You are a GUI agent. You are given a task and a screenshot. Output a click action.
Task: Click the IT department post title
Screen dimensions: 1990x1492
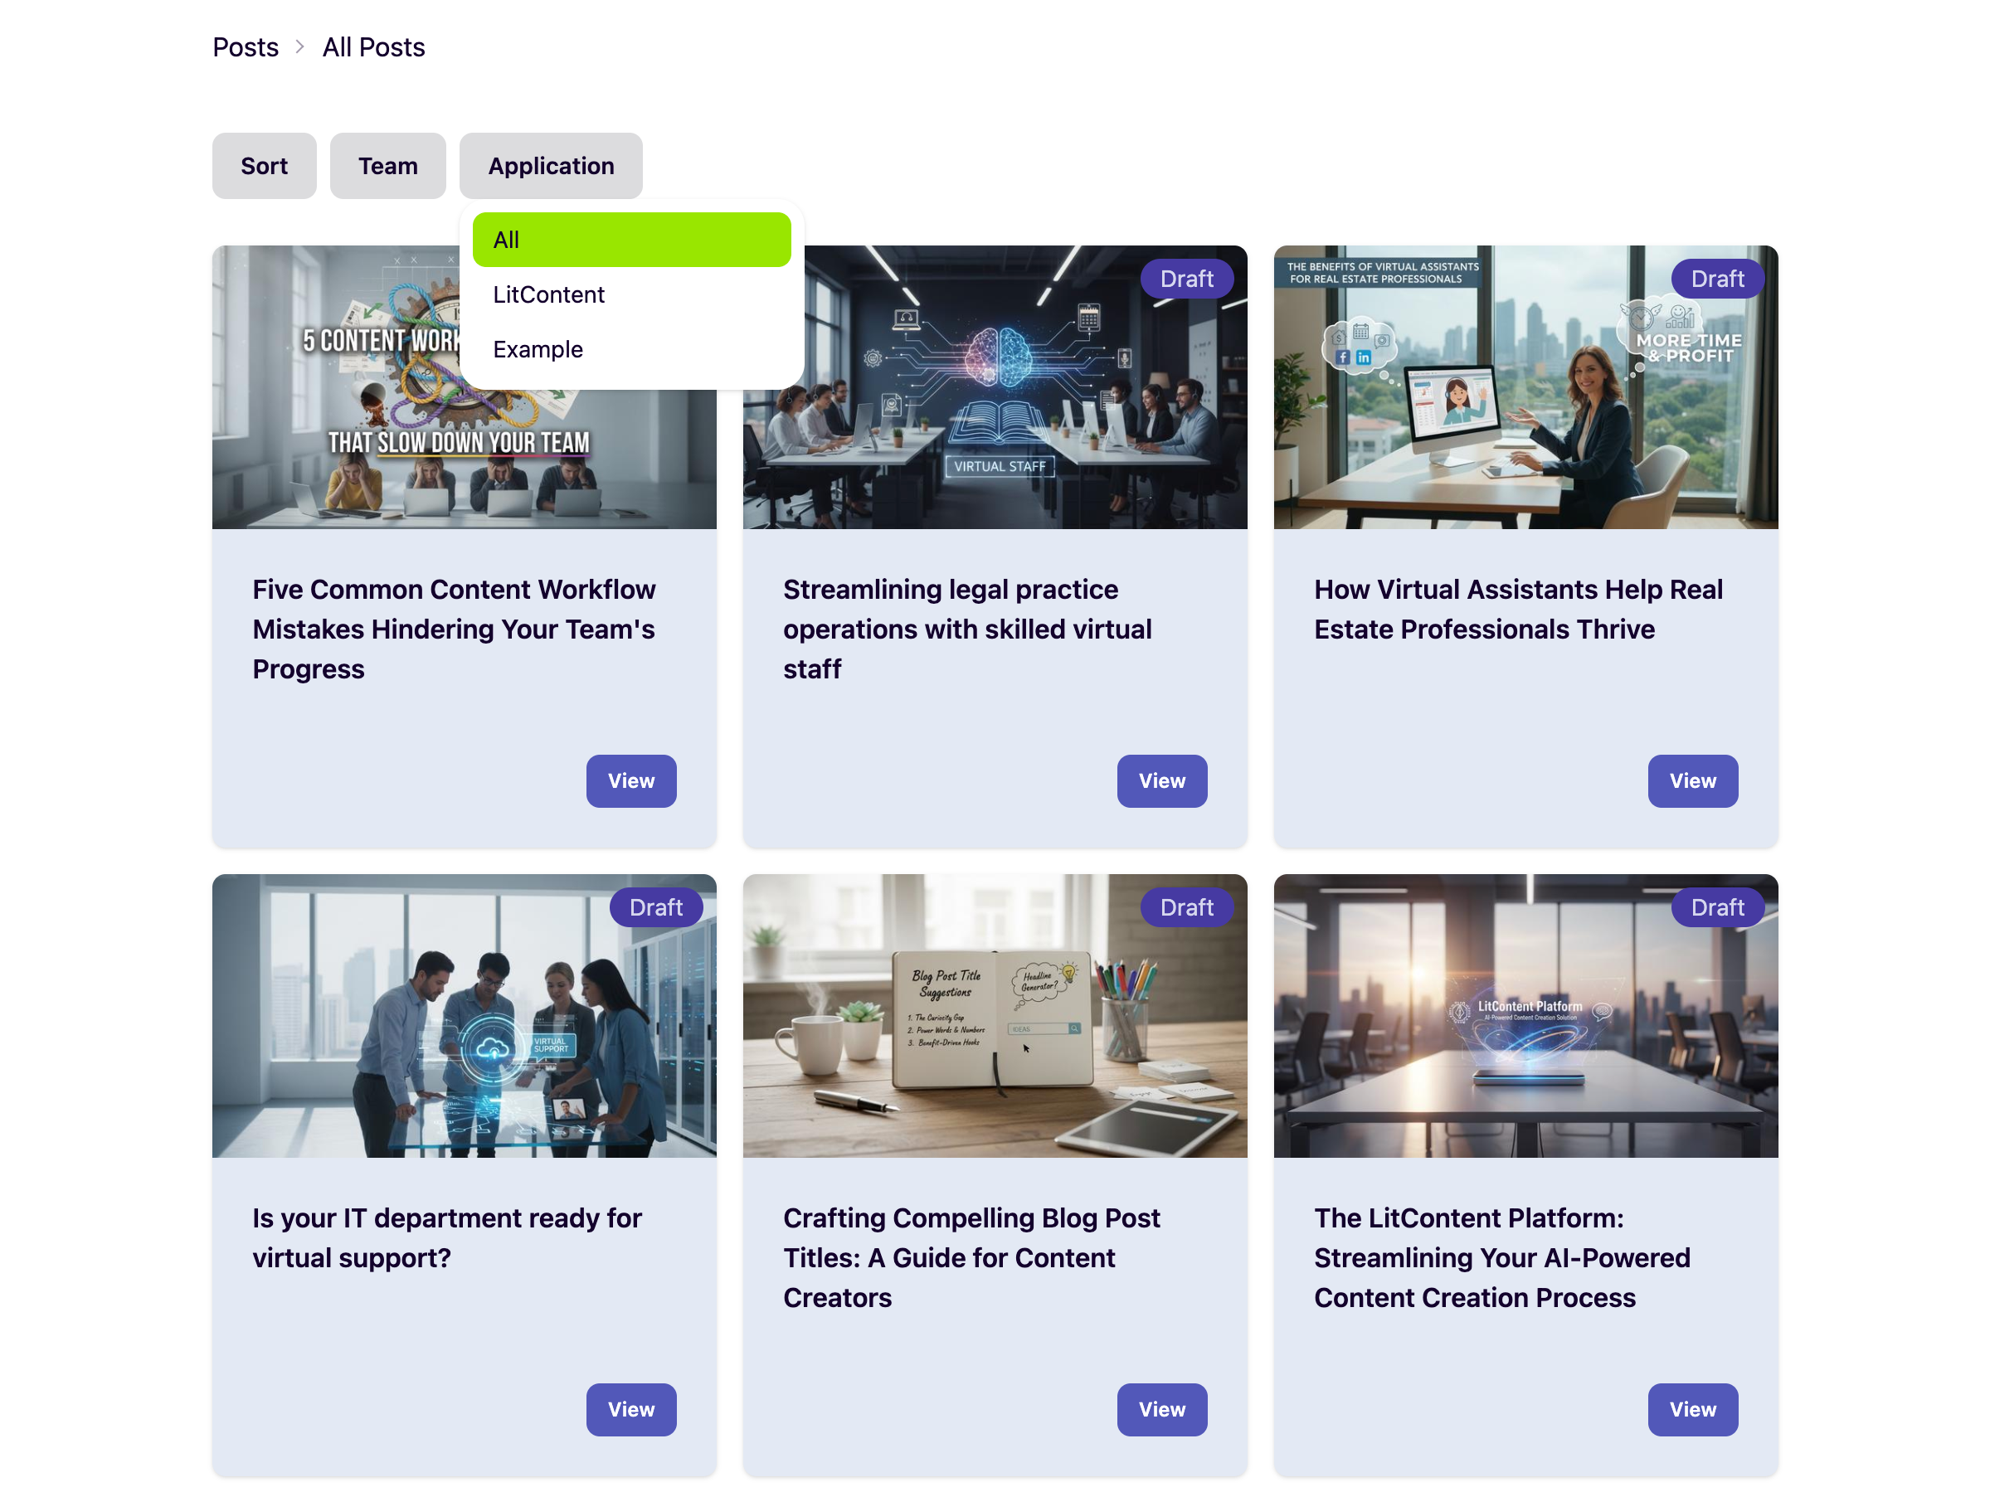pos(446,1237)
